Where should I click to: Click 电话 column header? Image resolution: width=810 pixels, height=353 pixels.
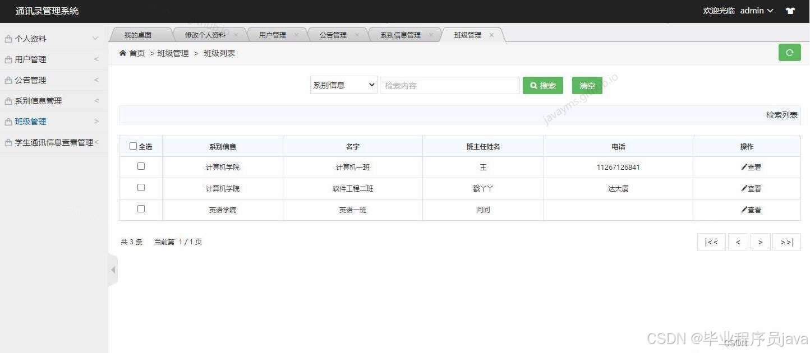tap(618, 146)
